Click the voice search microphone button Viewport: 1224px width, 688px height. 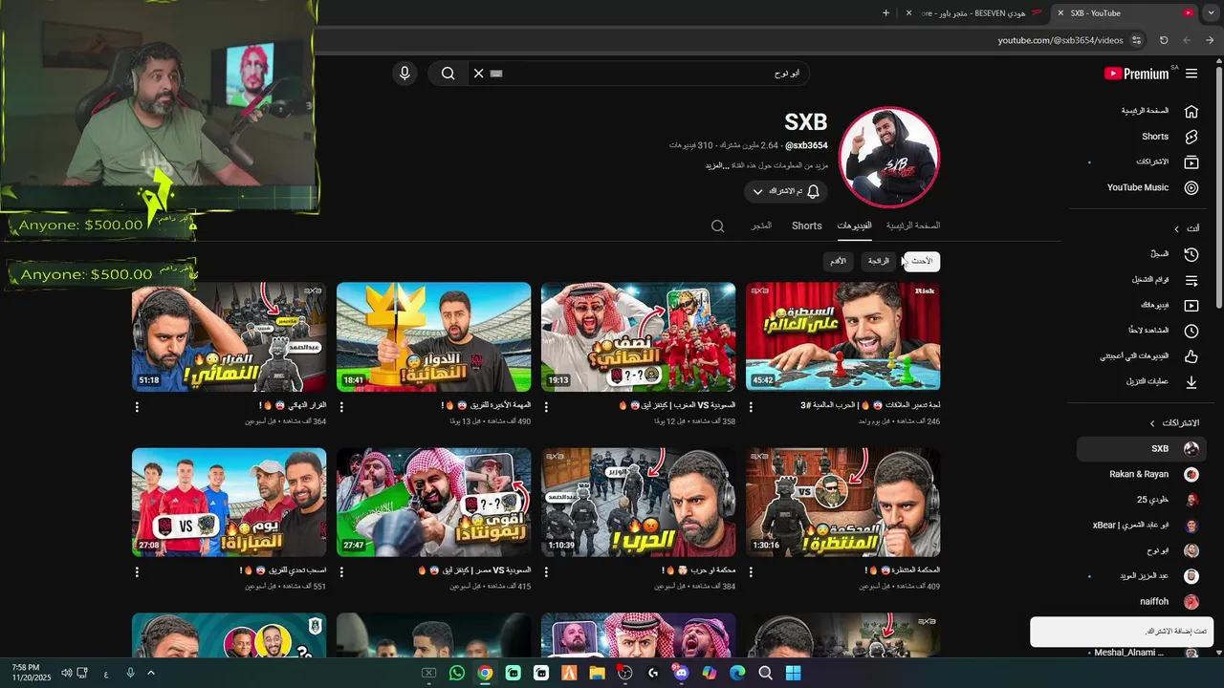point(404,74)
